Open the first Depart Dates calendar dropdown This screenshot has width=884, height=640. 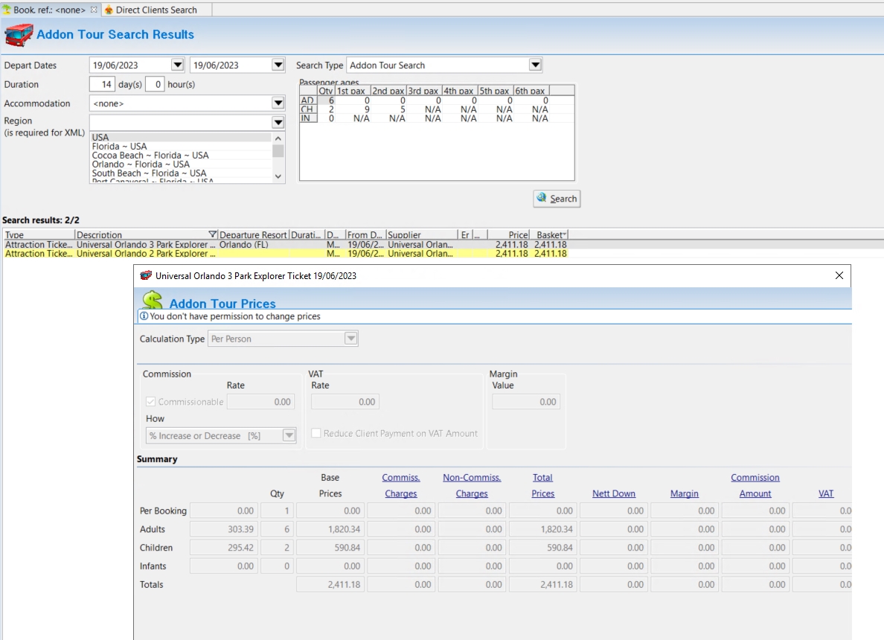coord(177,65)
